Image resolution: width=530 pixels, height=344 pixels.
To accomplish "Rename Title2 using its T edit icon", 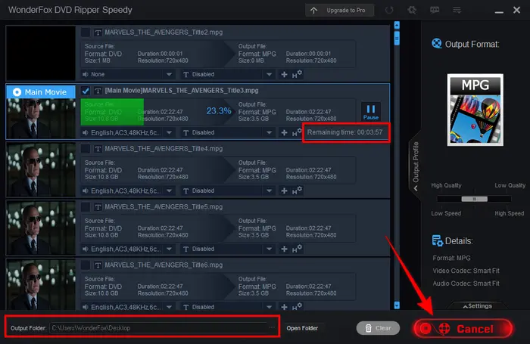I will (x=98, y=33).
